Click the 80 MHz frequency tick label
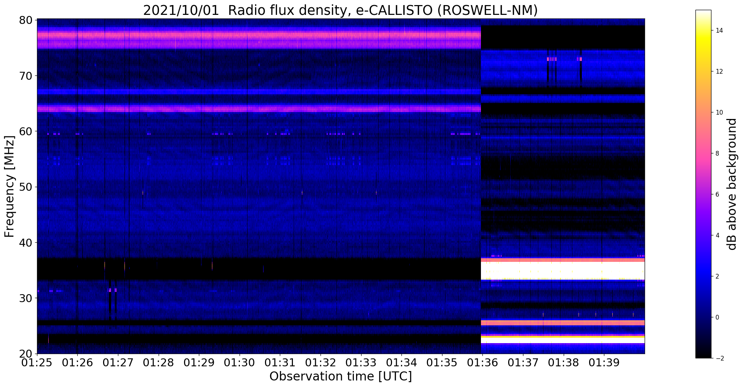Viewport: 743px width, 387px height. pos(25,20)
